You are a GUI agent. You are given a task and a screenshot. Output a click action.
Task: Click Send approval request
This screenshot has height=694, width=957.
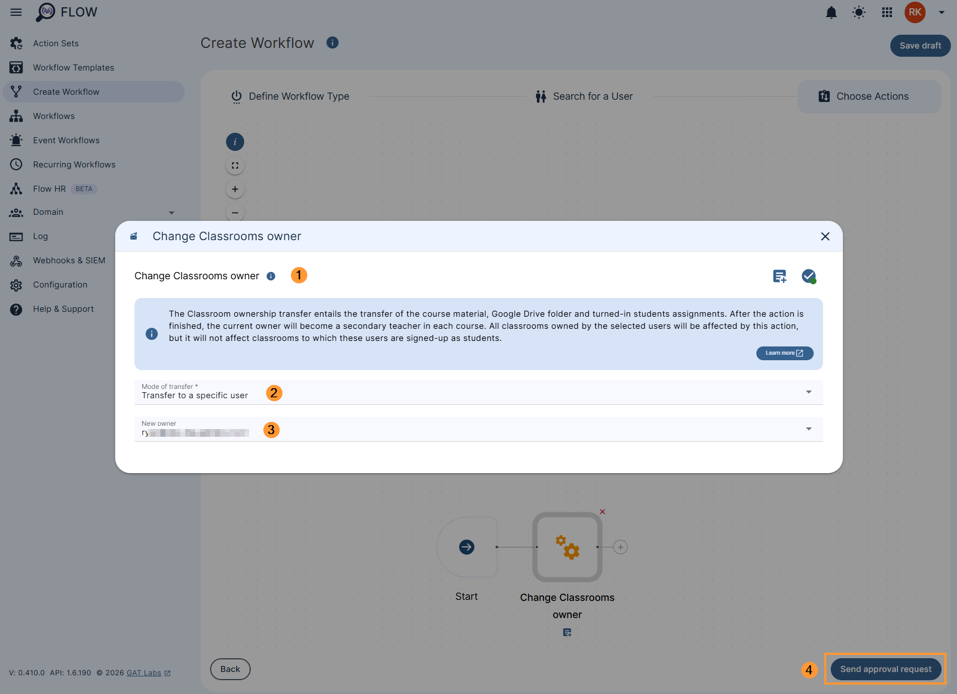(x=885, y=669)
